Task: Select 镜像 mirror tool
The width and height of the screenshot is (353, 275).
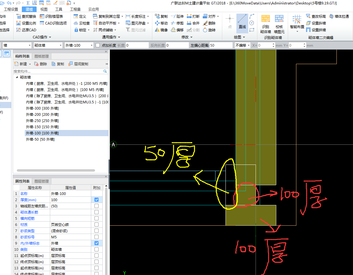Action: pyautogui.click(x=161, y=30)
